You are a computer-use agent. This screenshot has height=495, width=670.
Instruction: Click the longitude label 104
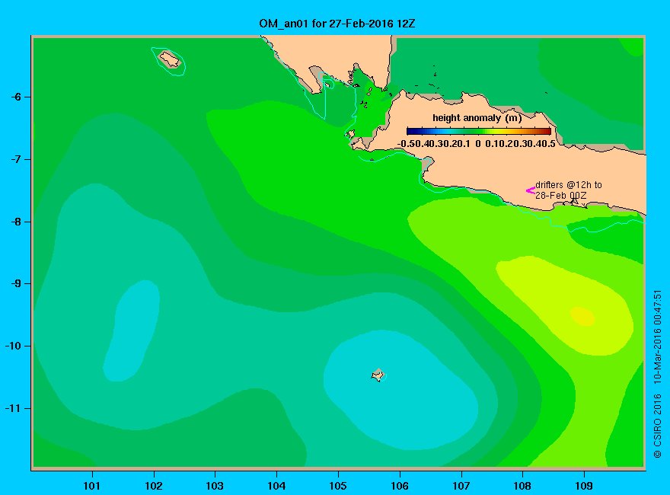click(276, 486)
